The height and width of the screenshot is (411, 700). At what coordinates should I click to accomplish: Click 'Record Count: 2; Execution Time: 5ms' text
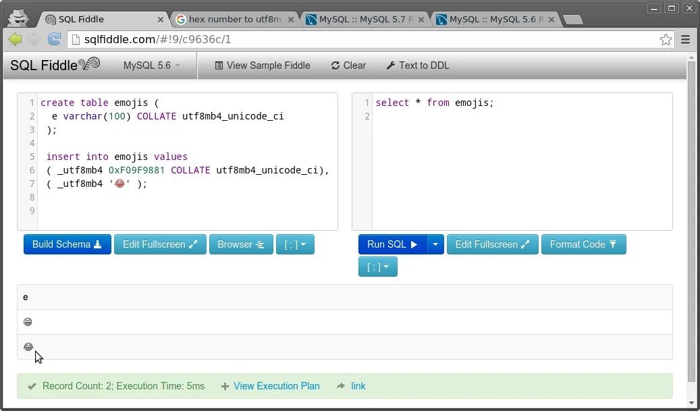tap(124, 386)
